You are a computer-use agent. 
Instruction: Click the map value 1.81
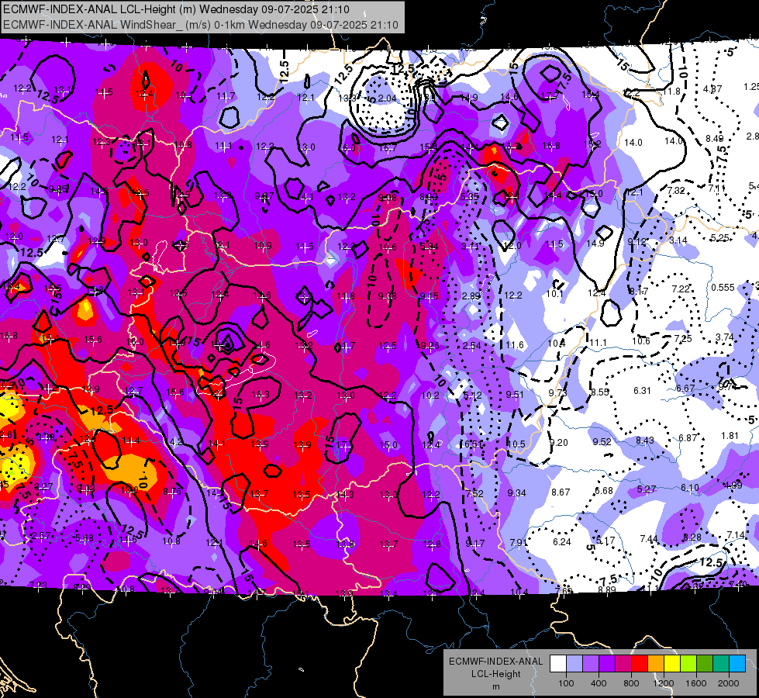730,435
